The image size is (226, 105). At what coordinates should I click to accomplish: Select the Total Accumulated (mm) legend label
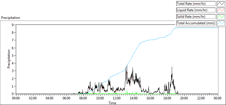tap(196, 23)
